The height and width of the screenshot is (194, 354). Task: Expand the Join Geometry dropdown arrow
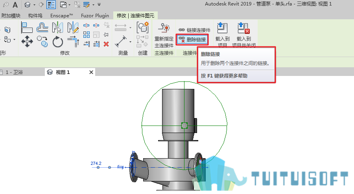[x=14, y=40]
